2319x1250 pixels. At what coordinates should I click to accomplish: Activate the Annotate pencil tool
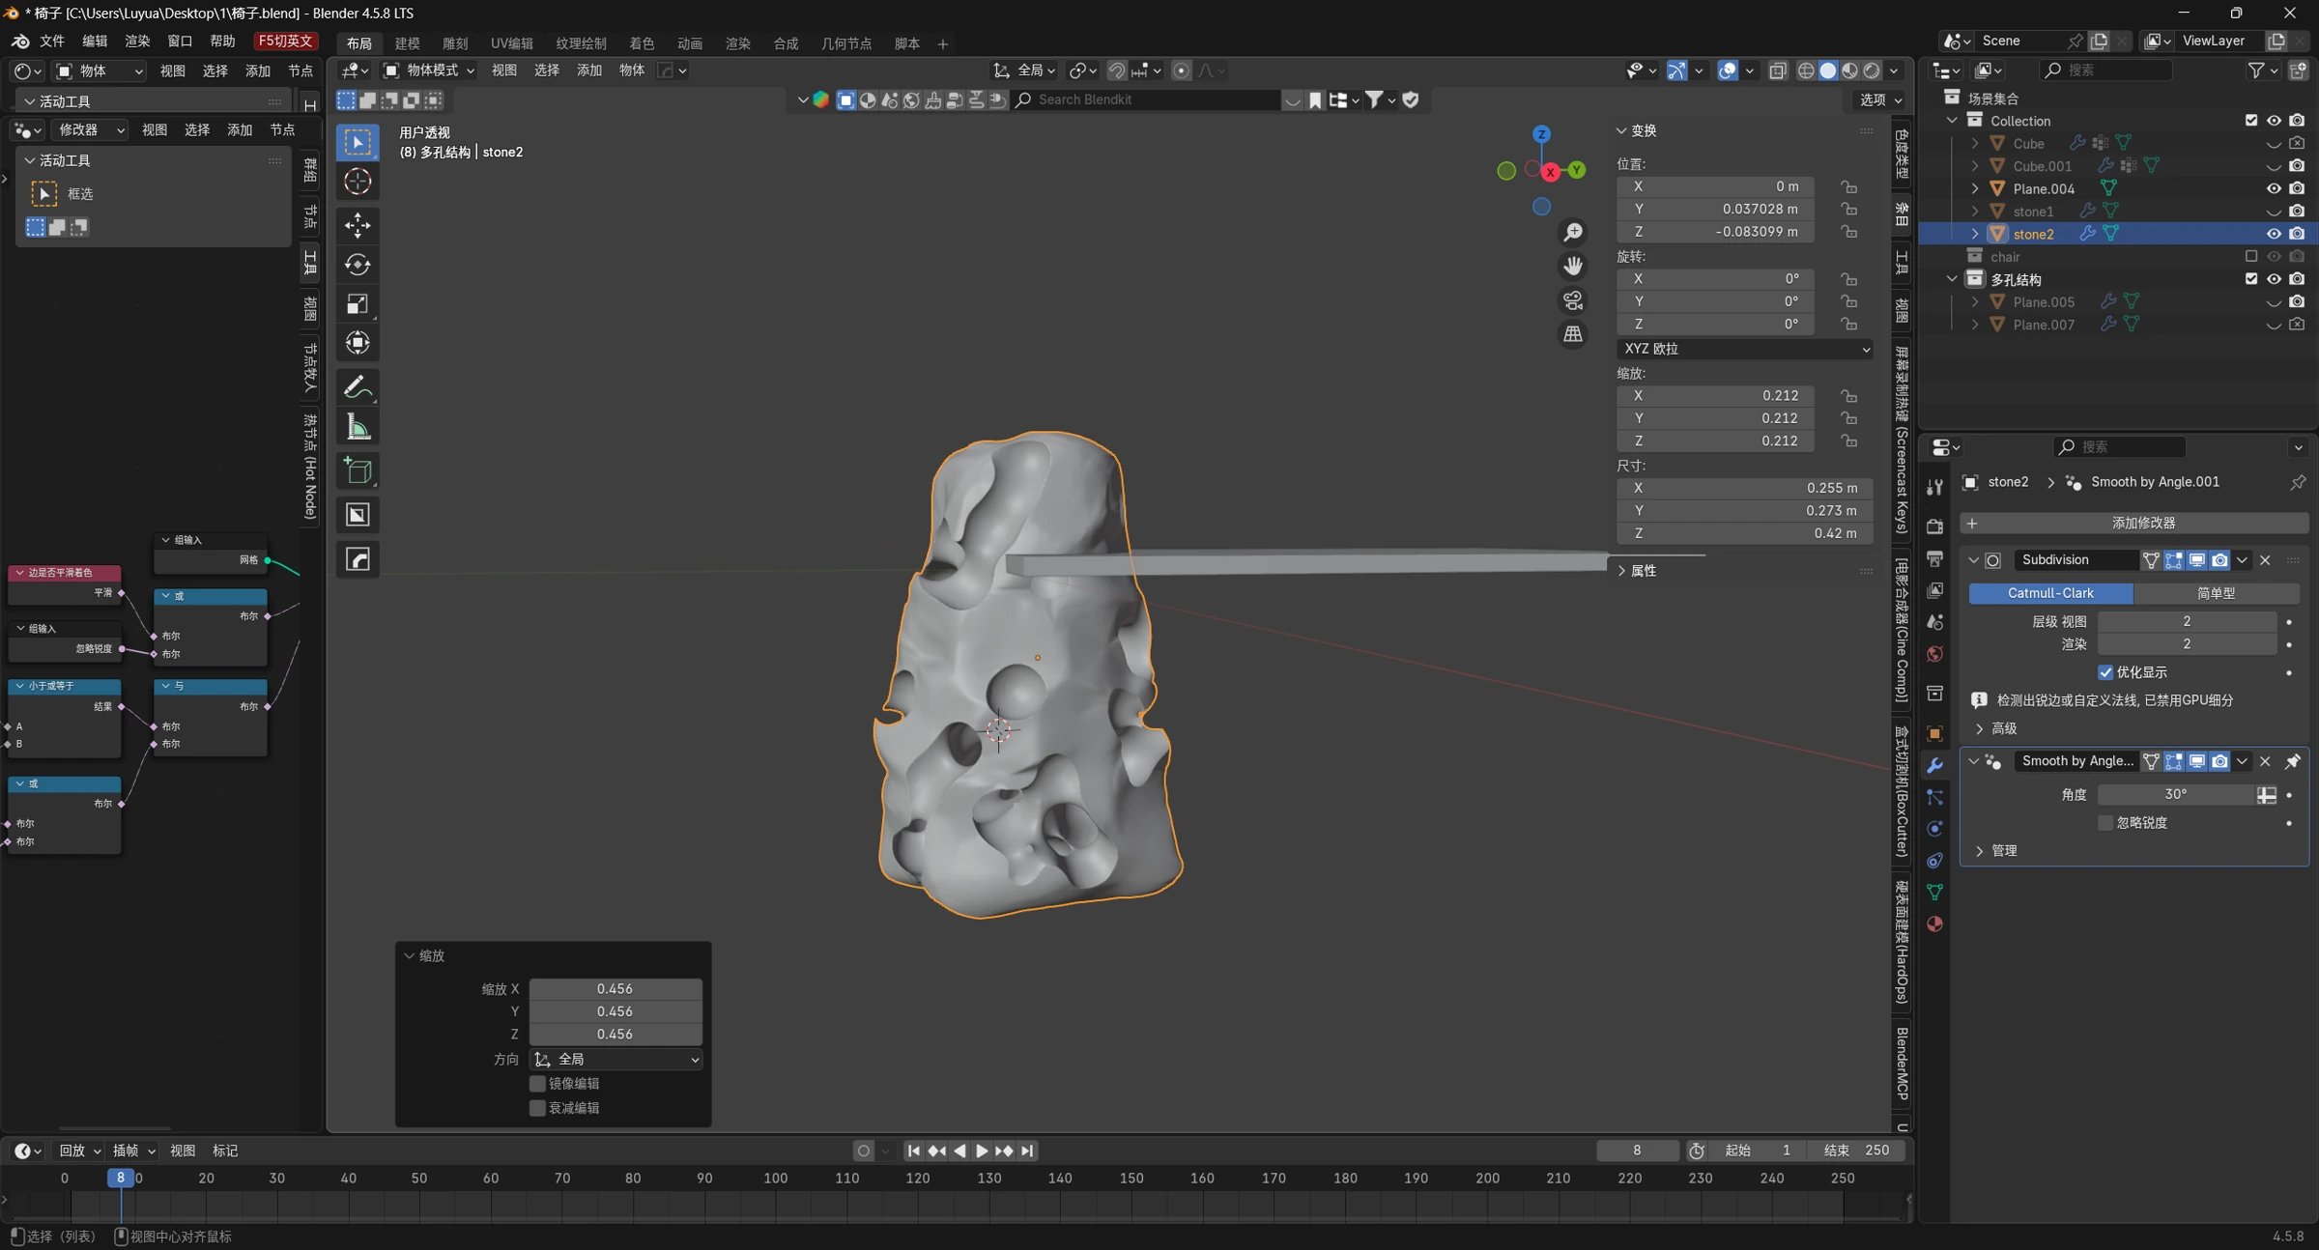pos(358,387)
